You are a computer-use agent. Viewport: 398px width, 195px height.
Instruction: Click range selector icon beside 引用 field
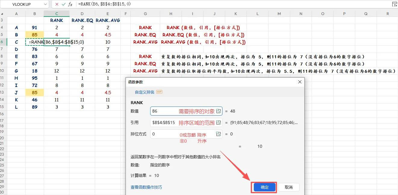219,122
